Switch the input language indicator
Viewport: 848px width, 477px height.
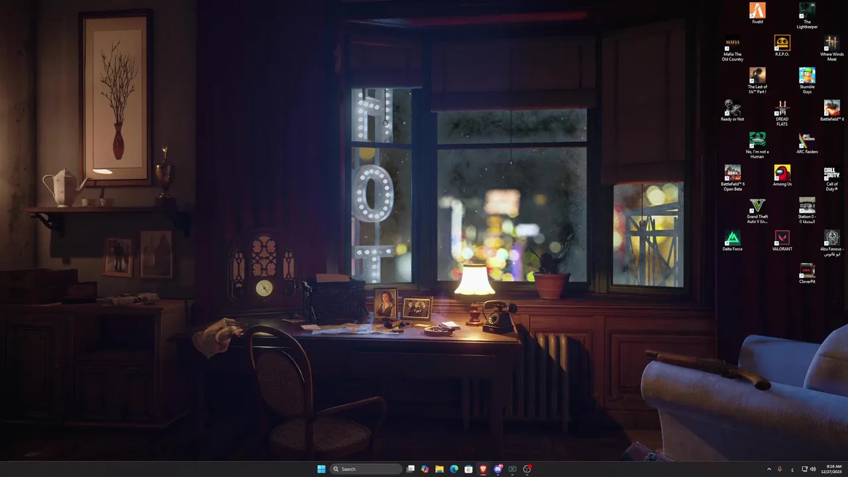tap(792, 469)
